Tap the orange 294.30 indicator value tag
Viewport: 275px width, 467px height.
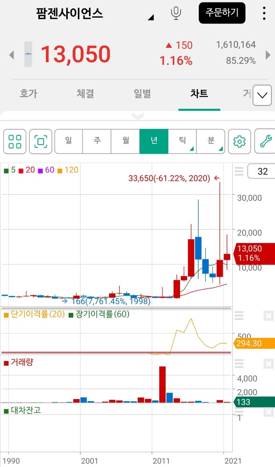(x=254, y=343)
